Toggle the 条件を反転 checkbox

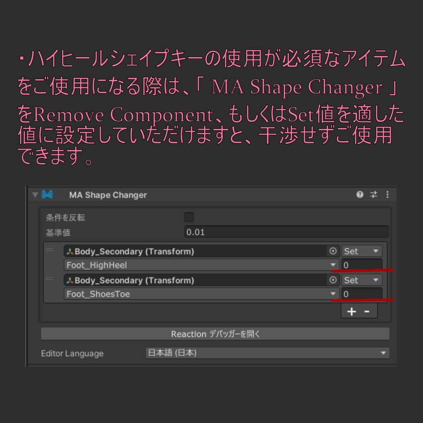click(x=189, y=217)
